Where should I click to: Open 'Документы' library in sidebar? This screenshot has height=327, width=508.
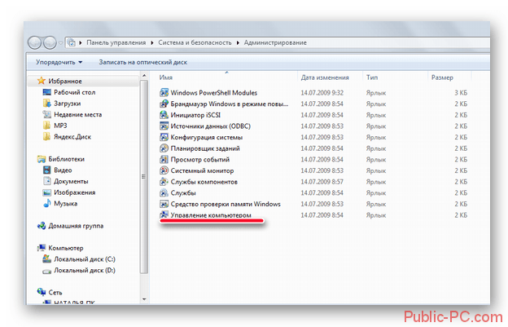(x=71, y=181)
